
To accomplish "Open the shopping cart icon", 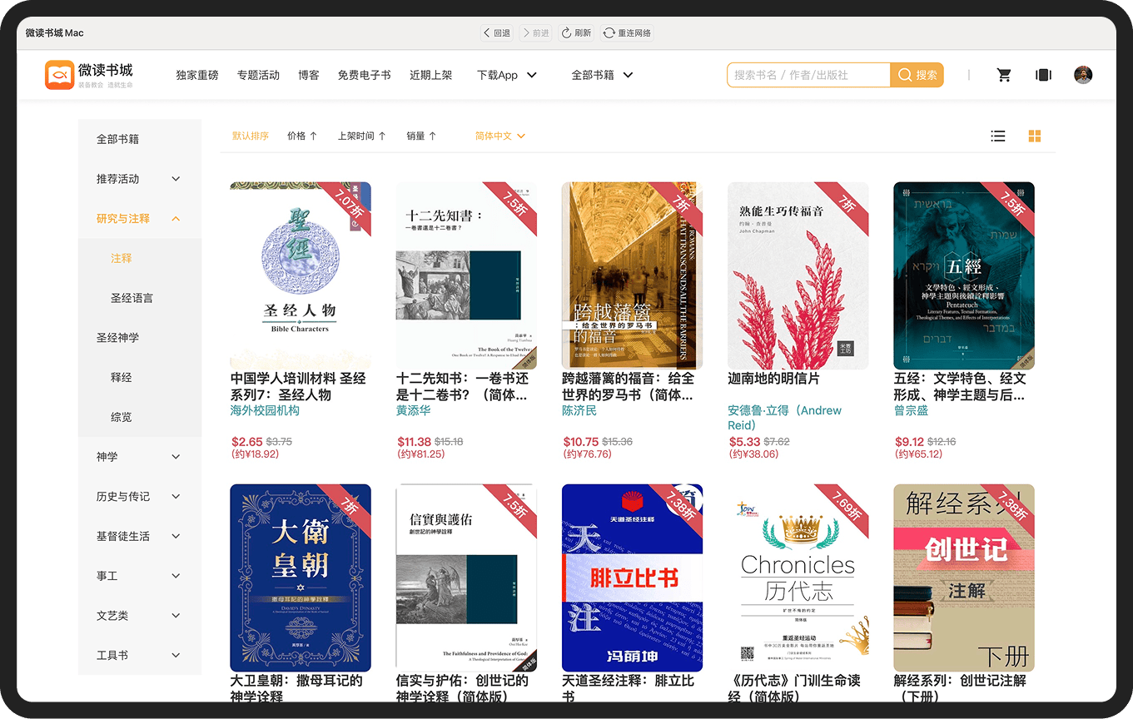I will pyautogui.click(x=1004, y=75).
